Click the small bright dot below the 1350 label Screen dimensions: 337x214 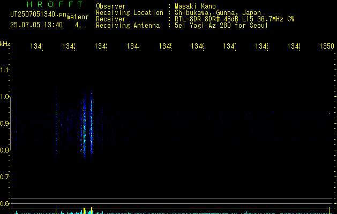(x=329, y=113)
